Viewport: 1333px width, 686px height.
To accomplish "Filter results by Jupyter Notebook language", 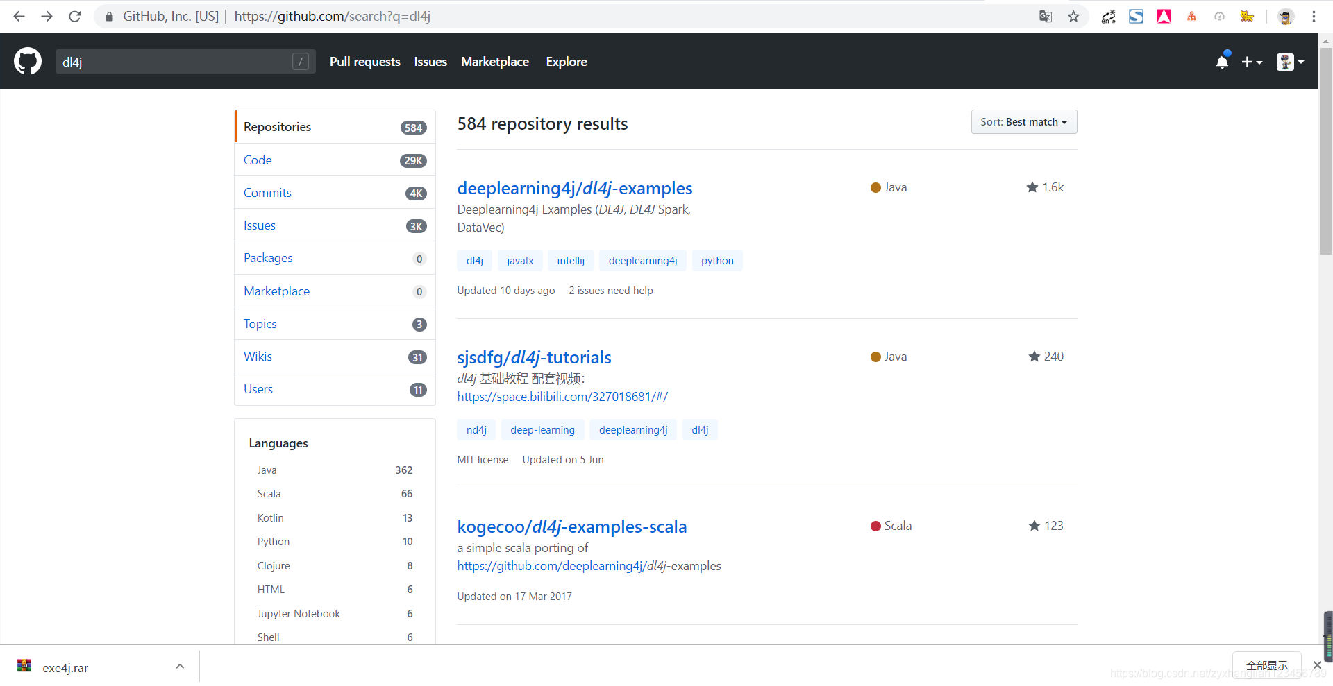I will [335, 614].
